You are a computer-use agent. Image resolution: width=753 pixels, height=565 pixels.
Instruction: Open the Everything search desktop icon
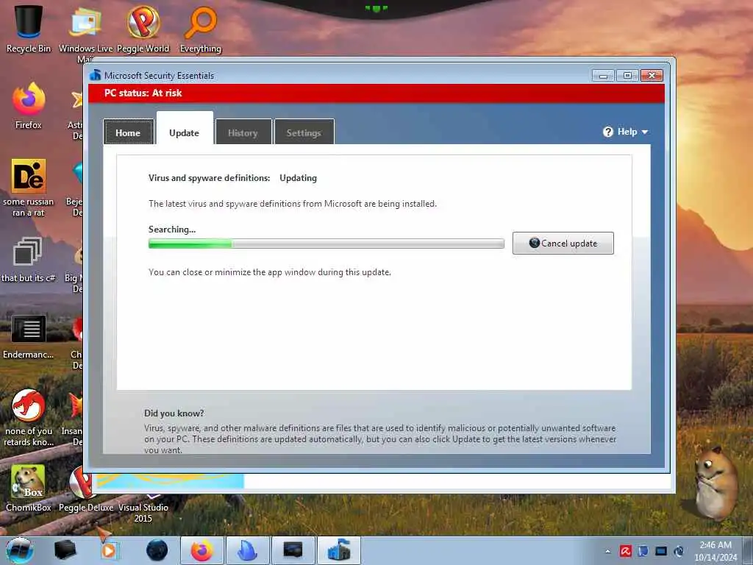pos(201,28)
